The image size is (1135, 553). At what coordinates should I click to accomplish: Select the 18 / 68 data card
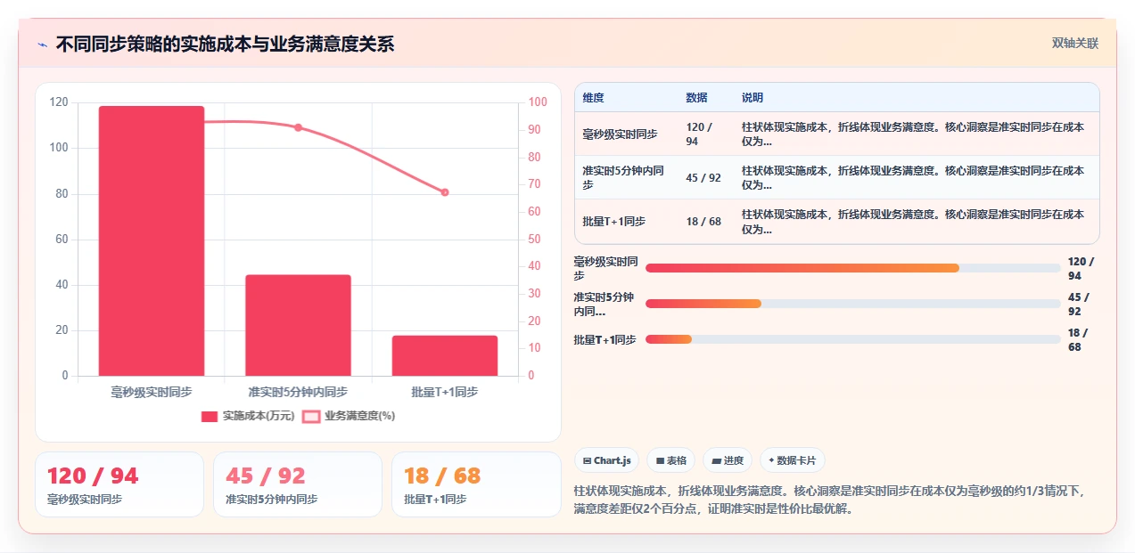[476, 484]
